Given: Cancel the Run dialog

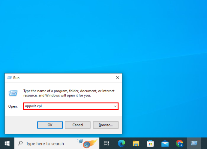Looking at the screenshot, I should pos(78,125).
